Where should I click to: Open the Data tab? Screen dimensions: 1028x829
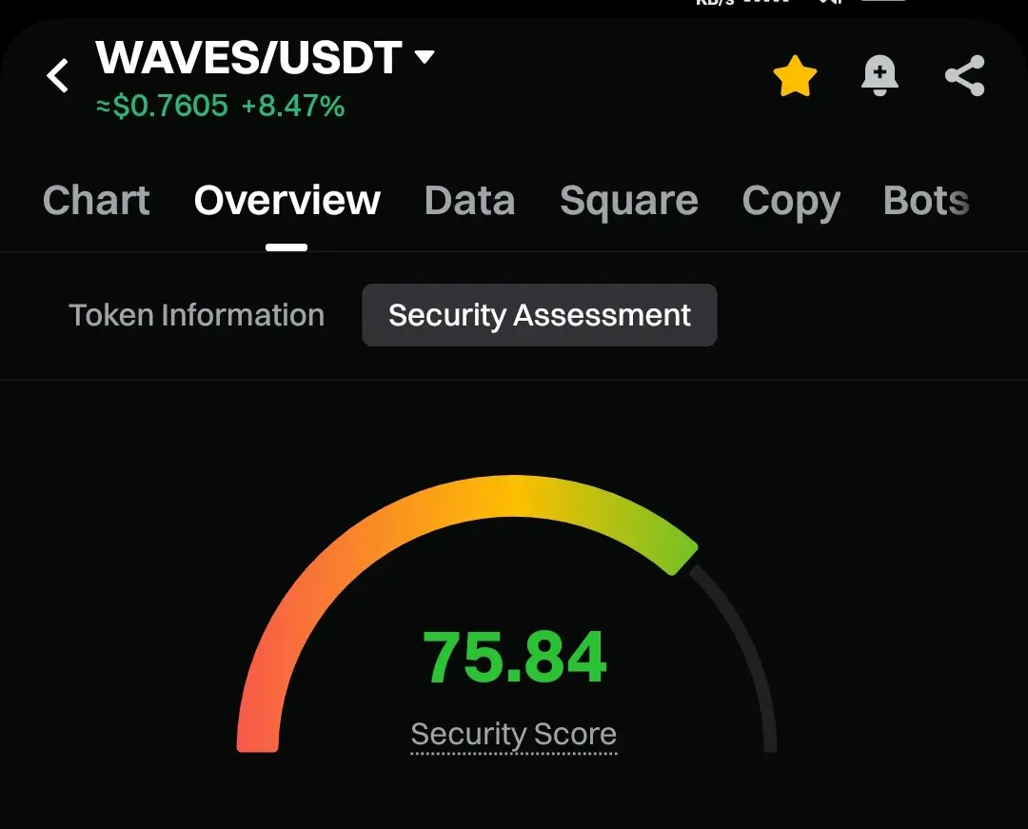click(469, 200)
